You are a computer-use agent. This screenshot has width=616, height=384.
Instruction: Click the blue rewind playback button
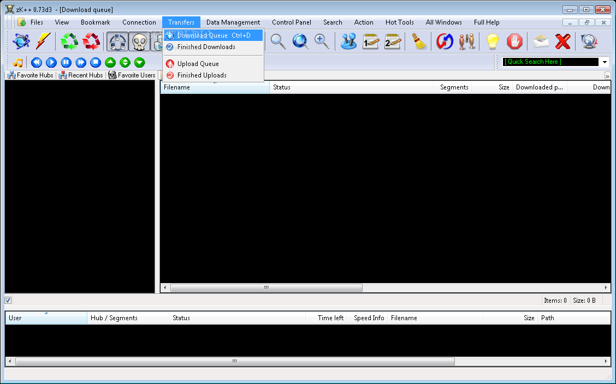pyautogui.click(x=37, y=62)
